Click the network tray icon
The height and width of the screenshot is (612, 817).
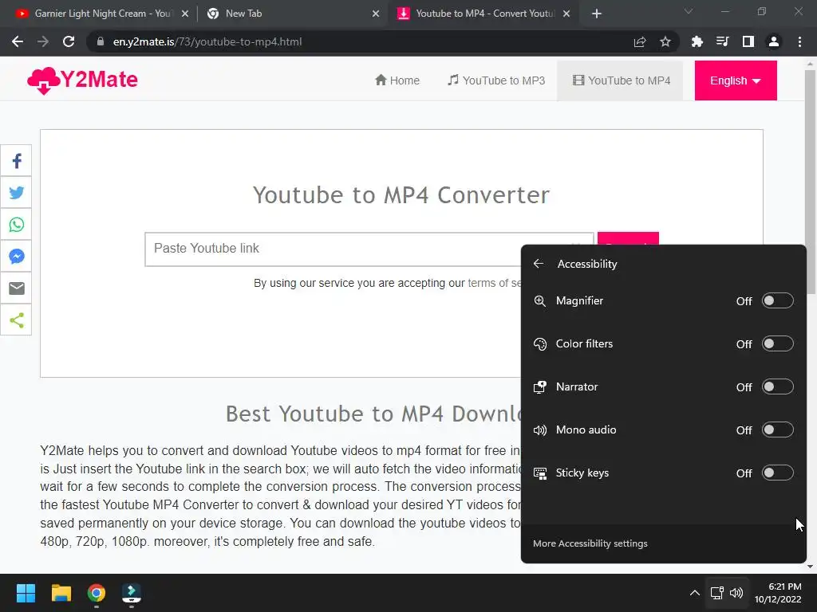pos(717,593)
